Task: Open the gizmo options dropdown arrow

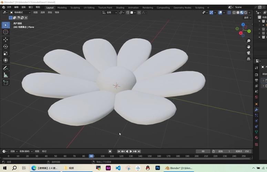Action: [215, 13]
